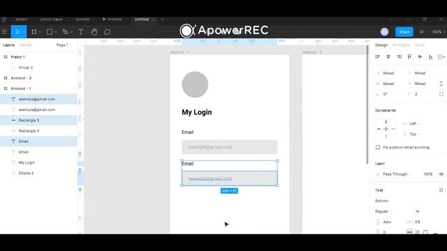Open shape tools dropdown arrow

click(55, 32)
